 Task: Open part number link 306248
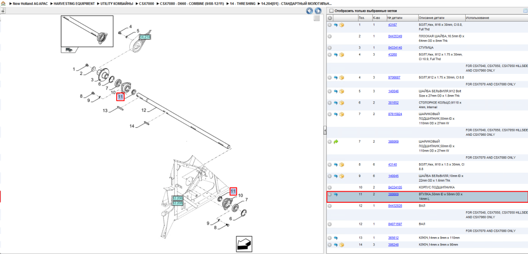[393, 244]
